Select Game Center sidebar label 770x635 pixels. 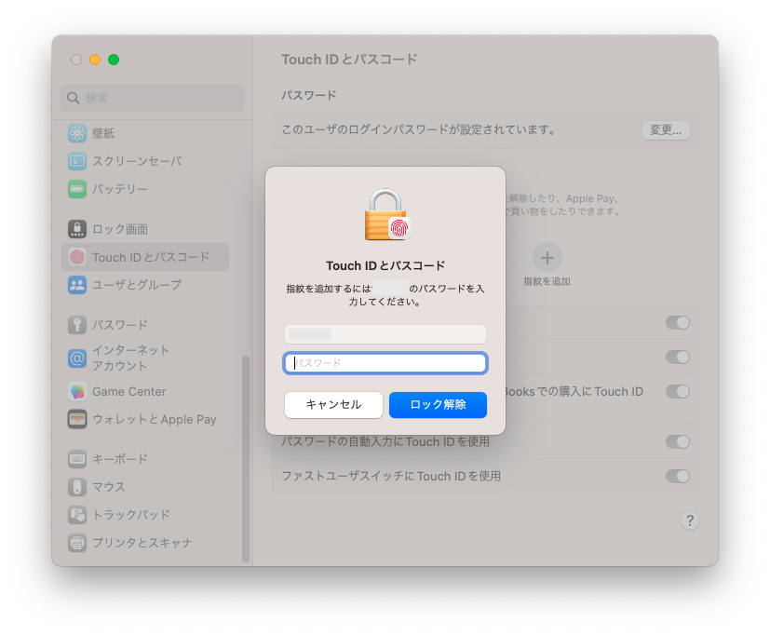tap(129, 391)
